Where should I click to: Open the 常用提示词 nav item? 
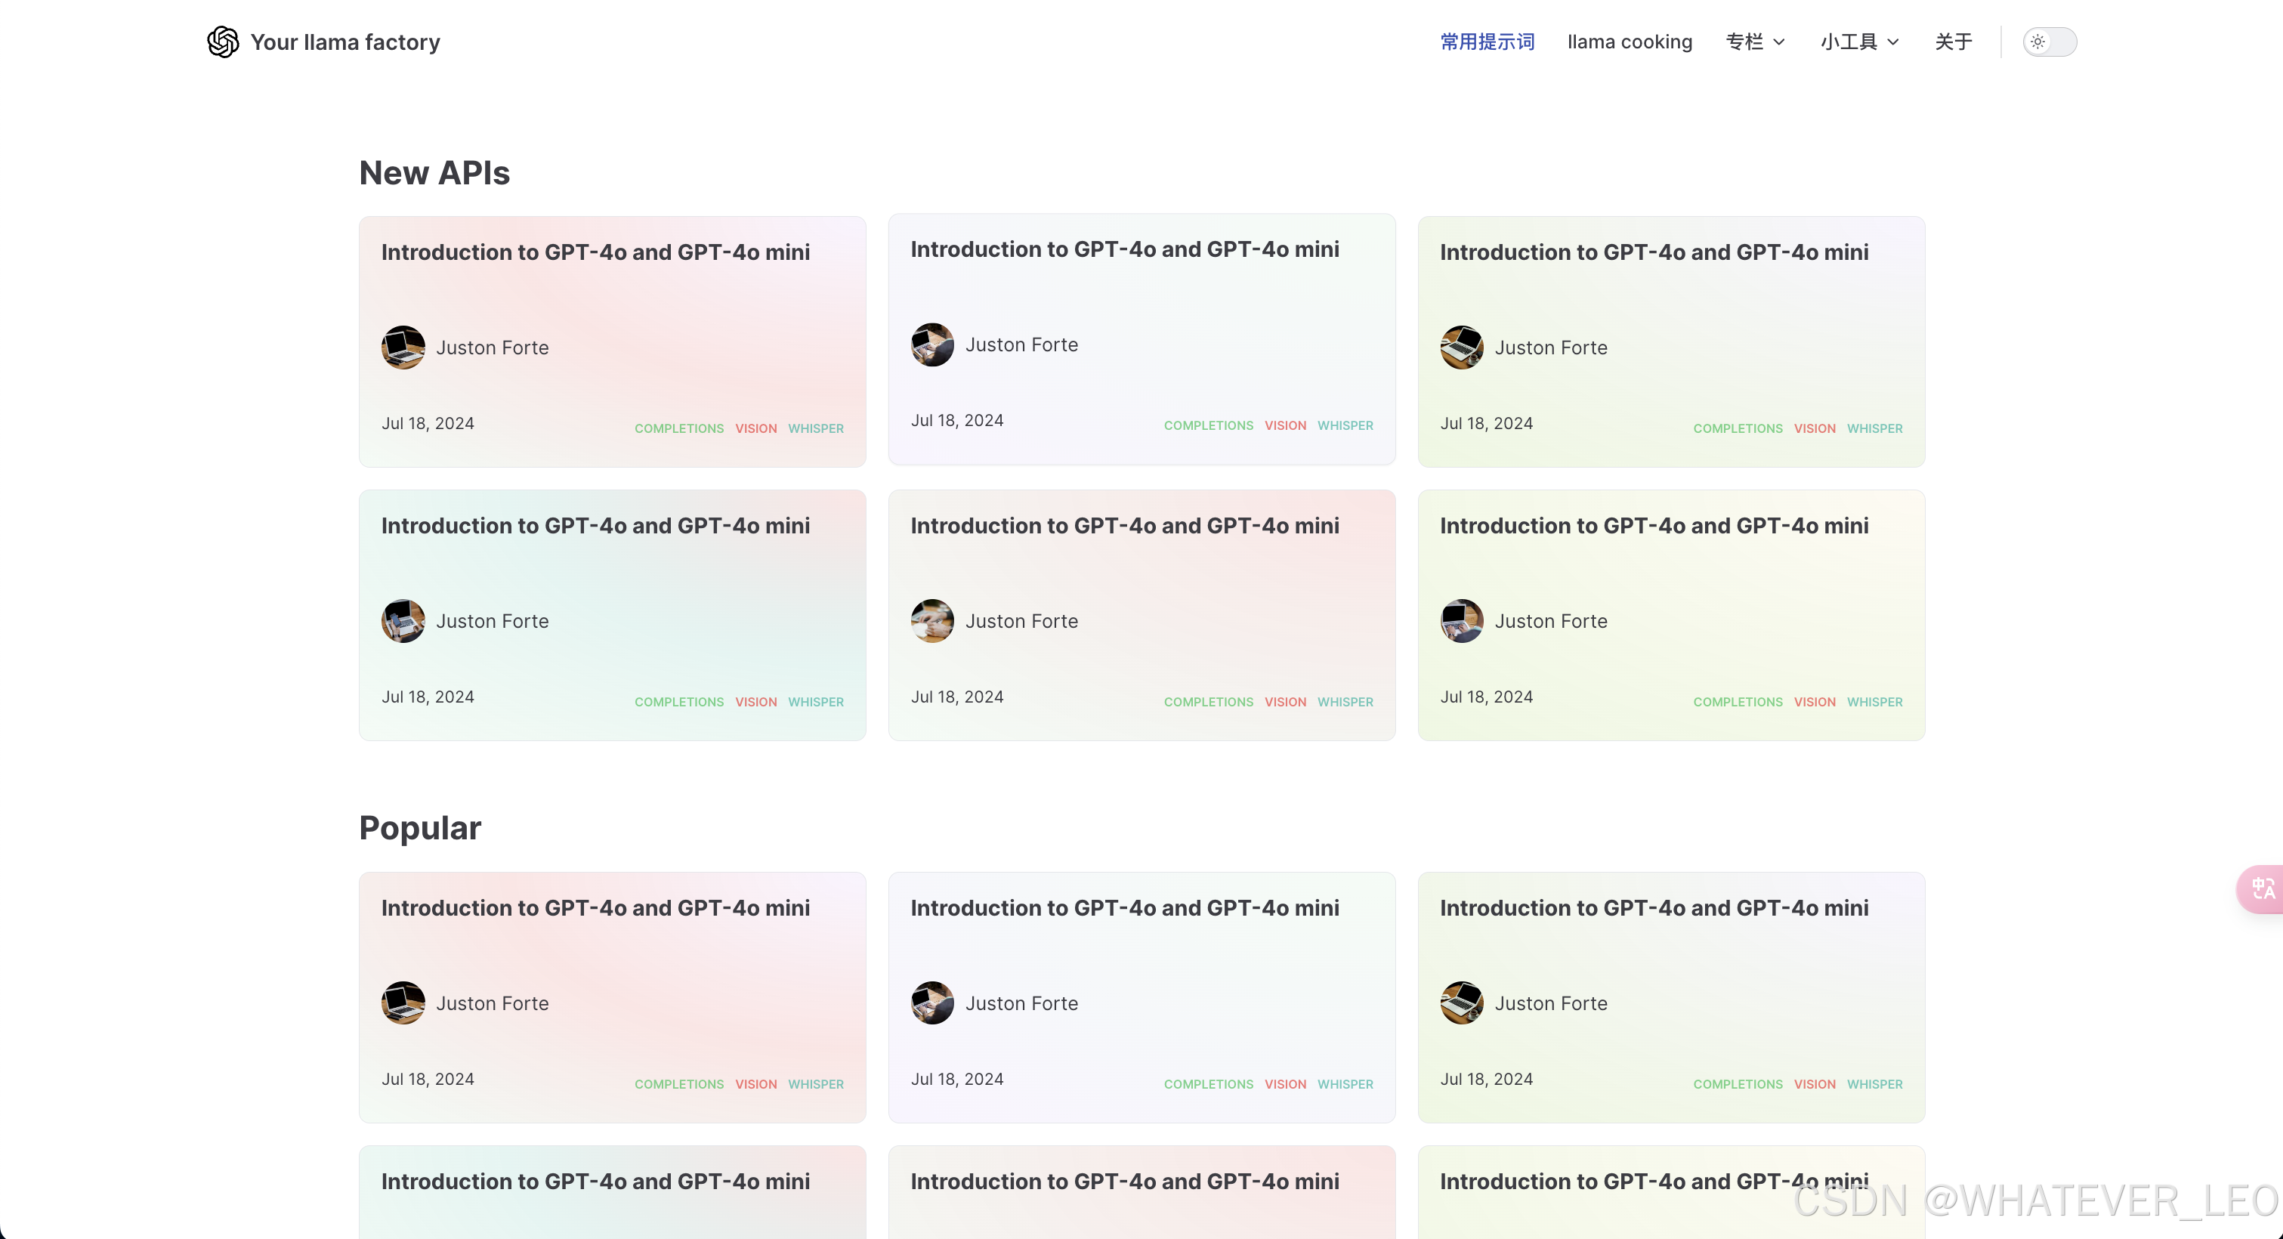pyautogui.click(x=1486, y=42)
